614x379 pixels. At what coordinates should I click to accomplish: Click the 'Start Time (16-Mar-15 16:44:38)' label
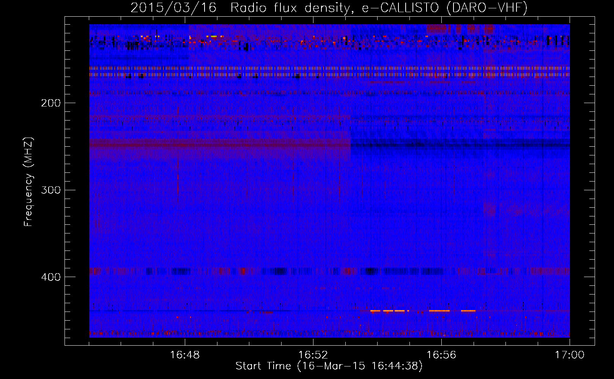click(x=329, y=366)
